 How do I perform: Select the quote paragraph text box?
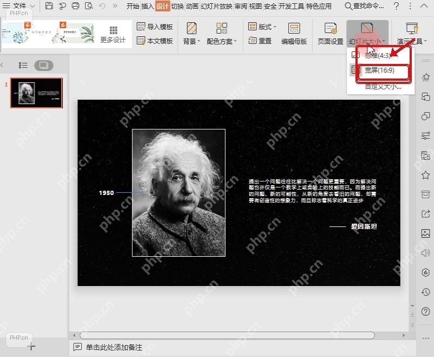click(x=312, y=191)
